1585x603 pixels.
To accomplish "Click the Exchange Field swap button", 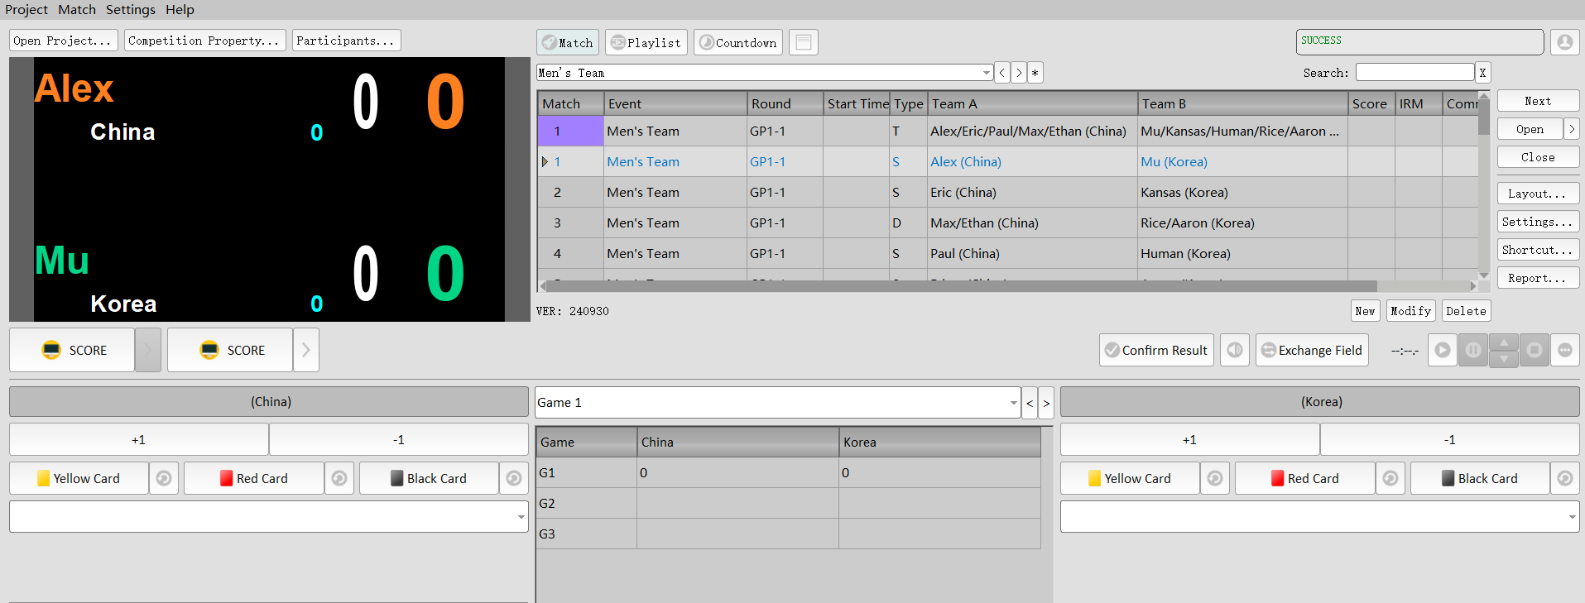I will point(1311,350).
